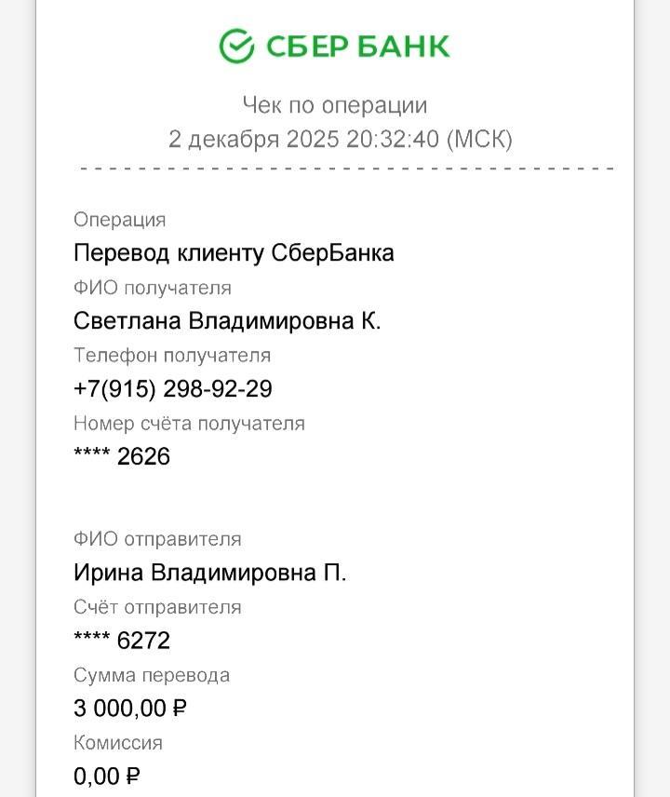This screenshot has height=797, width=670.
Task: Click the Номер счёта получателя label
Action: 189,424
